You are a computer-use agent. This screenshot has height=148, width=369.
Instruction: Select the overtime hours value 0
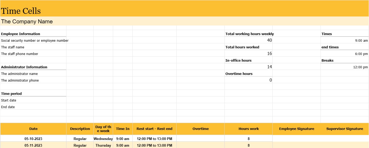click(270, 80)
